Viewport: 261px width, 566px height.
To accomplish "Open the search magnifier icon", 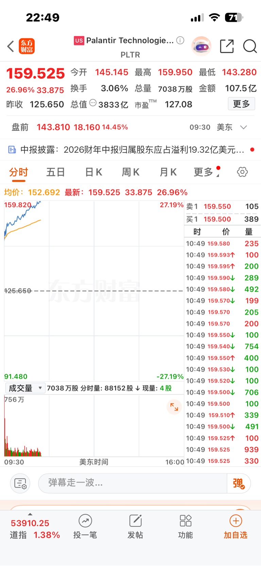I will point(250,46).
